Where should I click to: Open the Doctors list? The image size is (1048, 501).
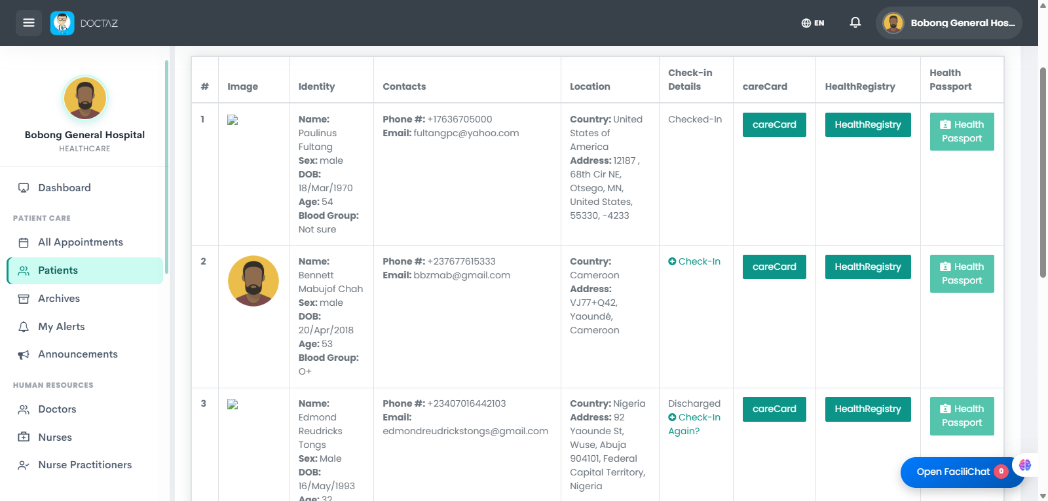85,409
